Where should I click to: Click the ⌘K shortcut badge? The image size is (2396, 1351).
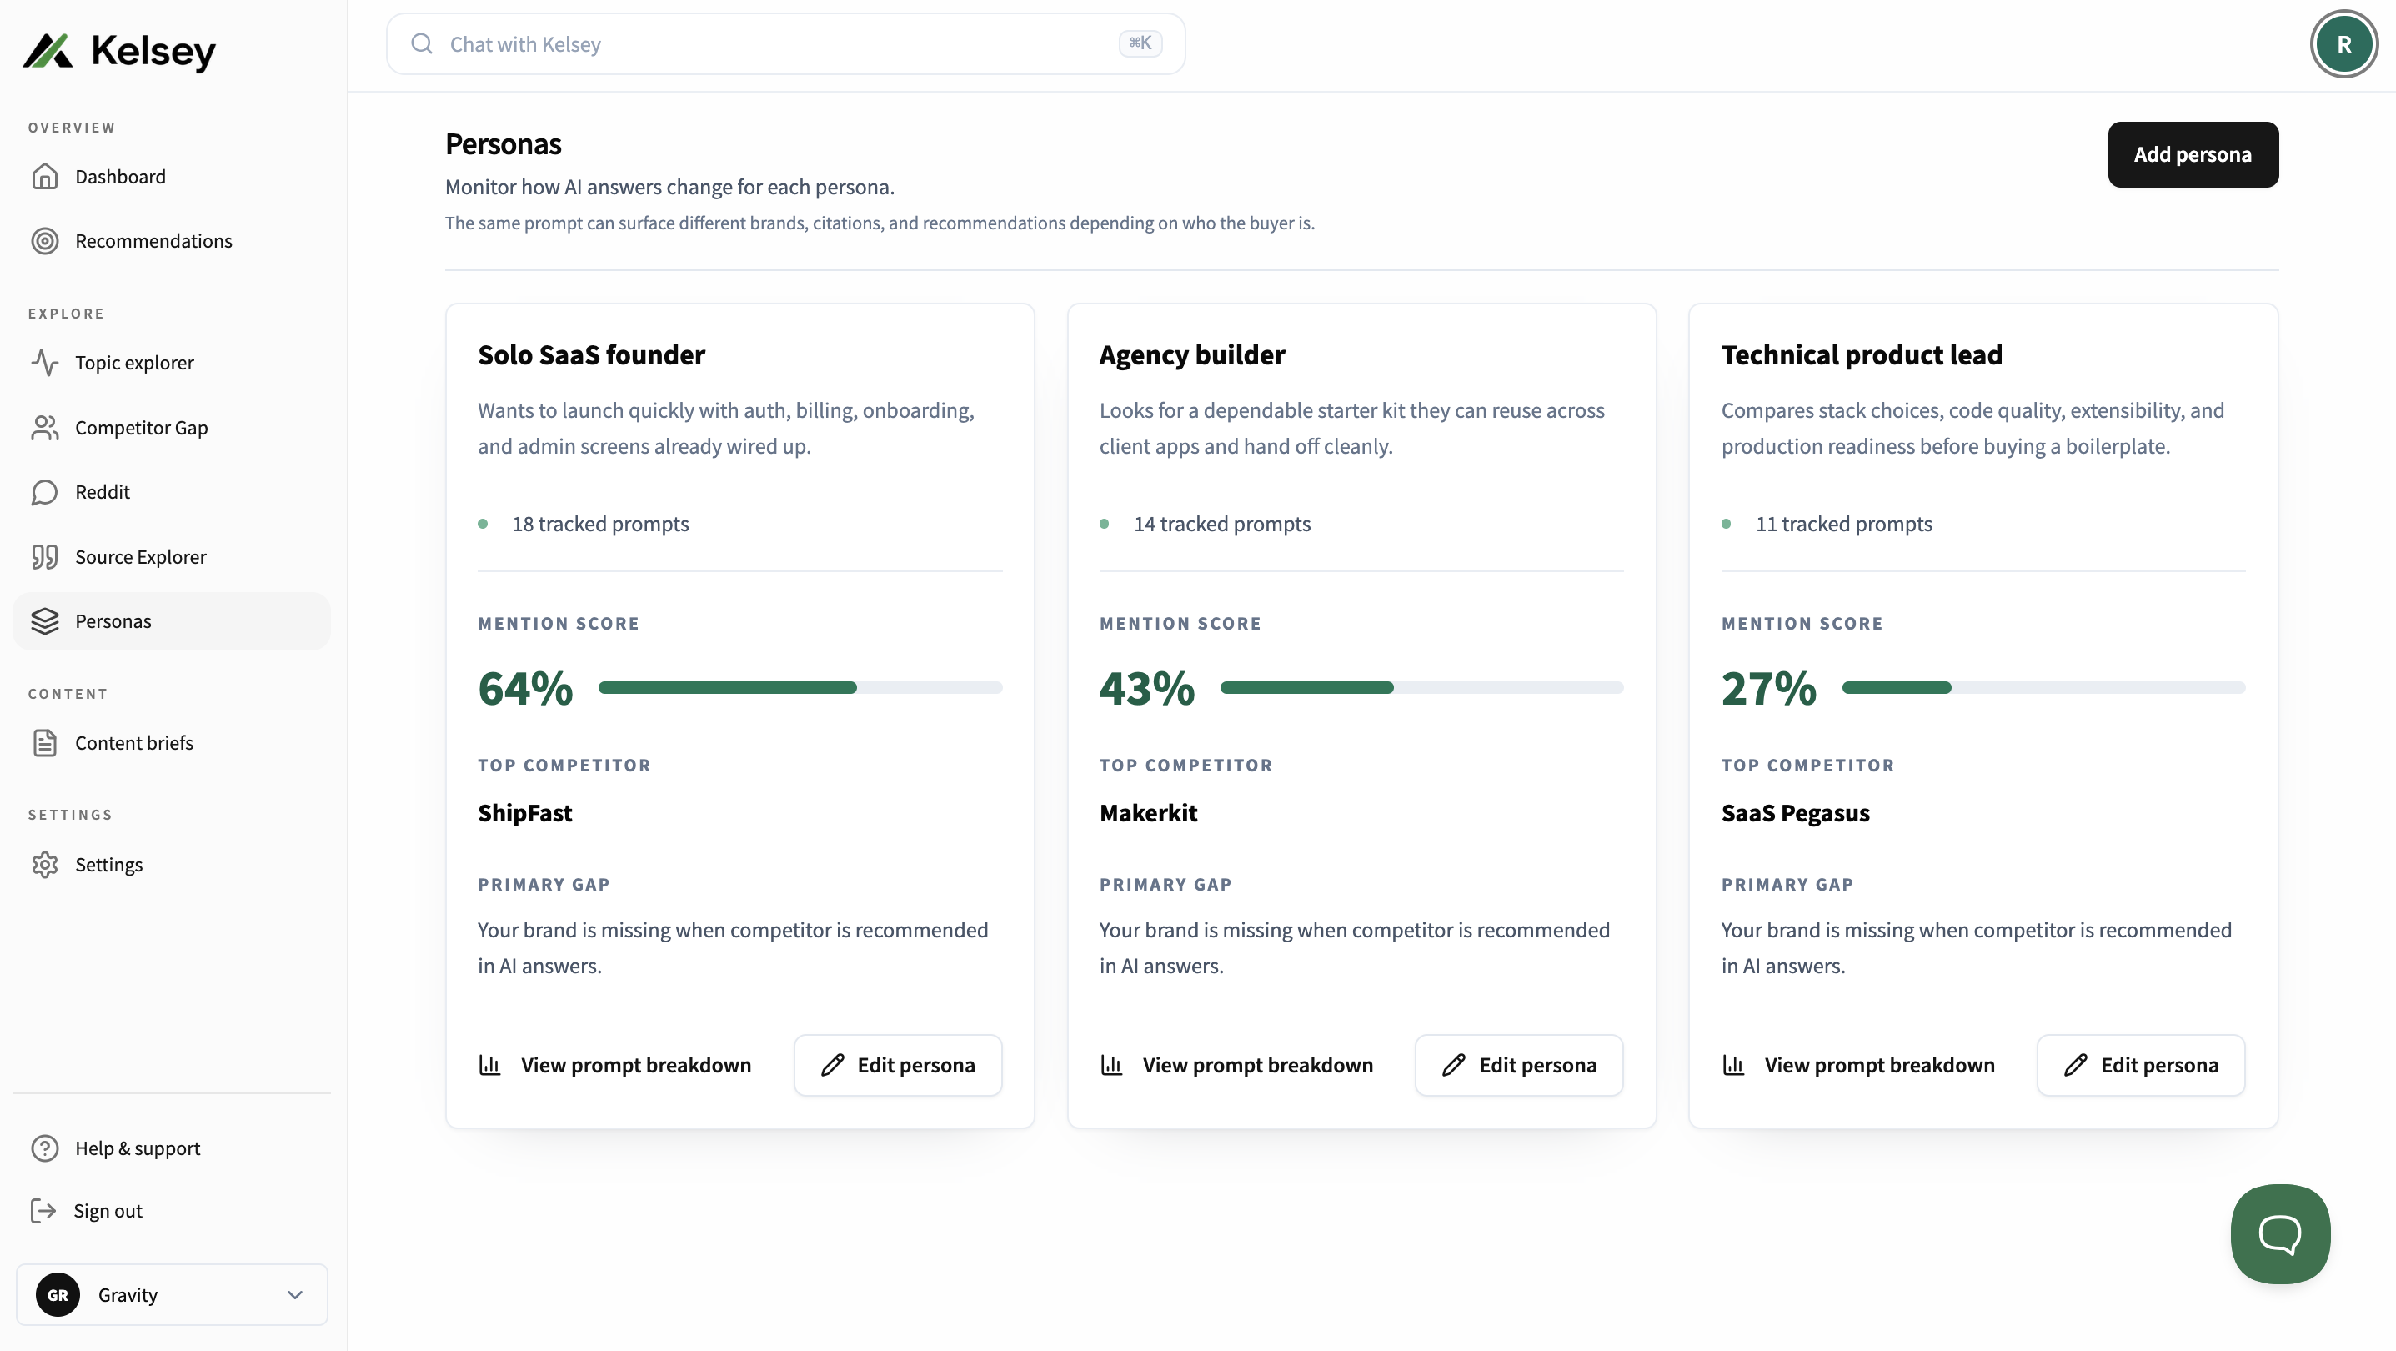(x=1140, y=43)
